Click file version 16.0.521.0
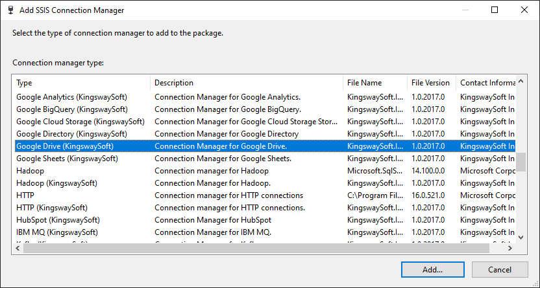540x288 pixels. coord(428,195)
